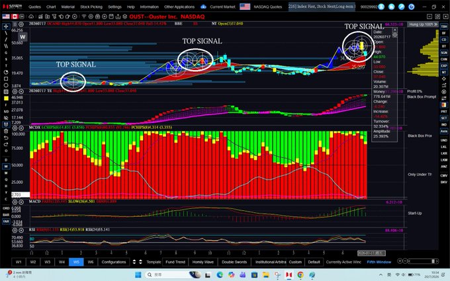Click the zoom out minus icon at bottom
Screen dimensions: 450x281
point(405,261)
